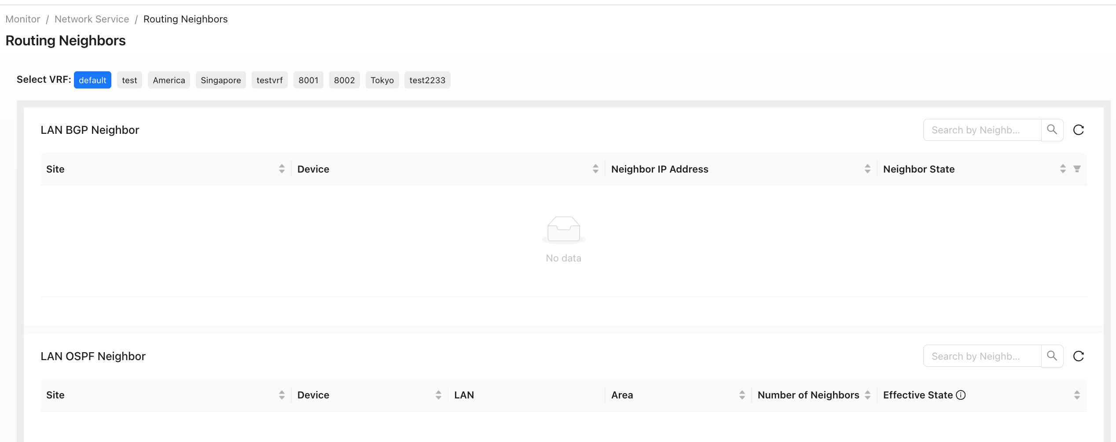Select the America VRF
The image size is (1116, 442).
tap(169, 80)
